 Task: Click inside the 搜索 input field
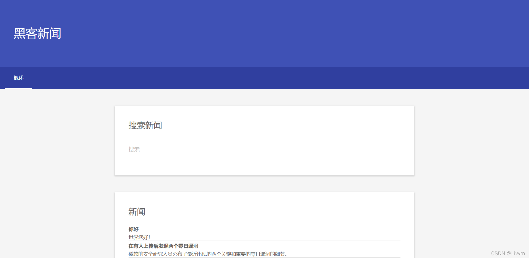tap(195, 149)
